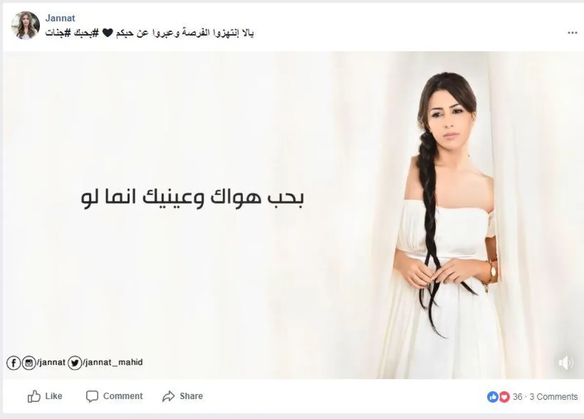Open the 3 Comments link
Screen dimensions: 584x419
pyautogui.click(x=553, y=397)
